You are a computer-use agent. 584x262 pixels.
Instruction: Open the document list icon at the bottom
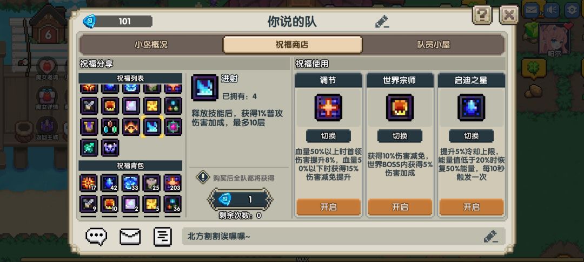[162, 237]
